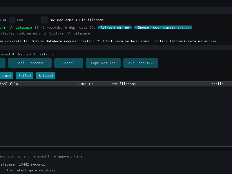
Task: Click the Refresh online button
Action: click(x=115, y=28)
